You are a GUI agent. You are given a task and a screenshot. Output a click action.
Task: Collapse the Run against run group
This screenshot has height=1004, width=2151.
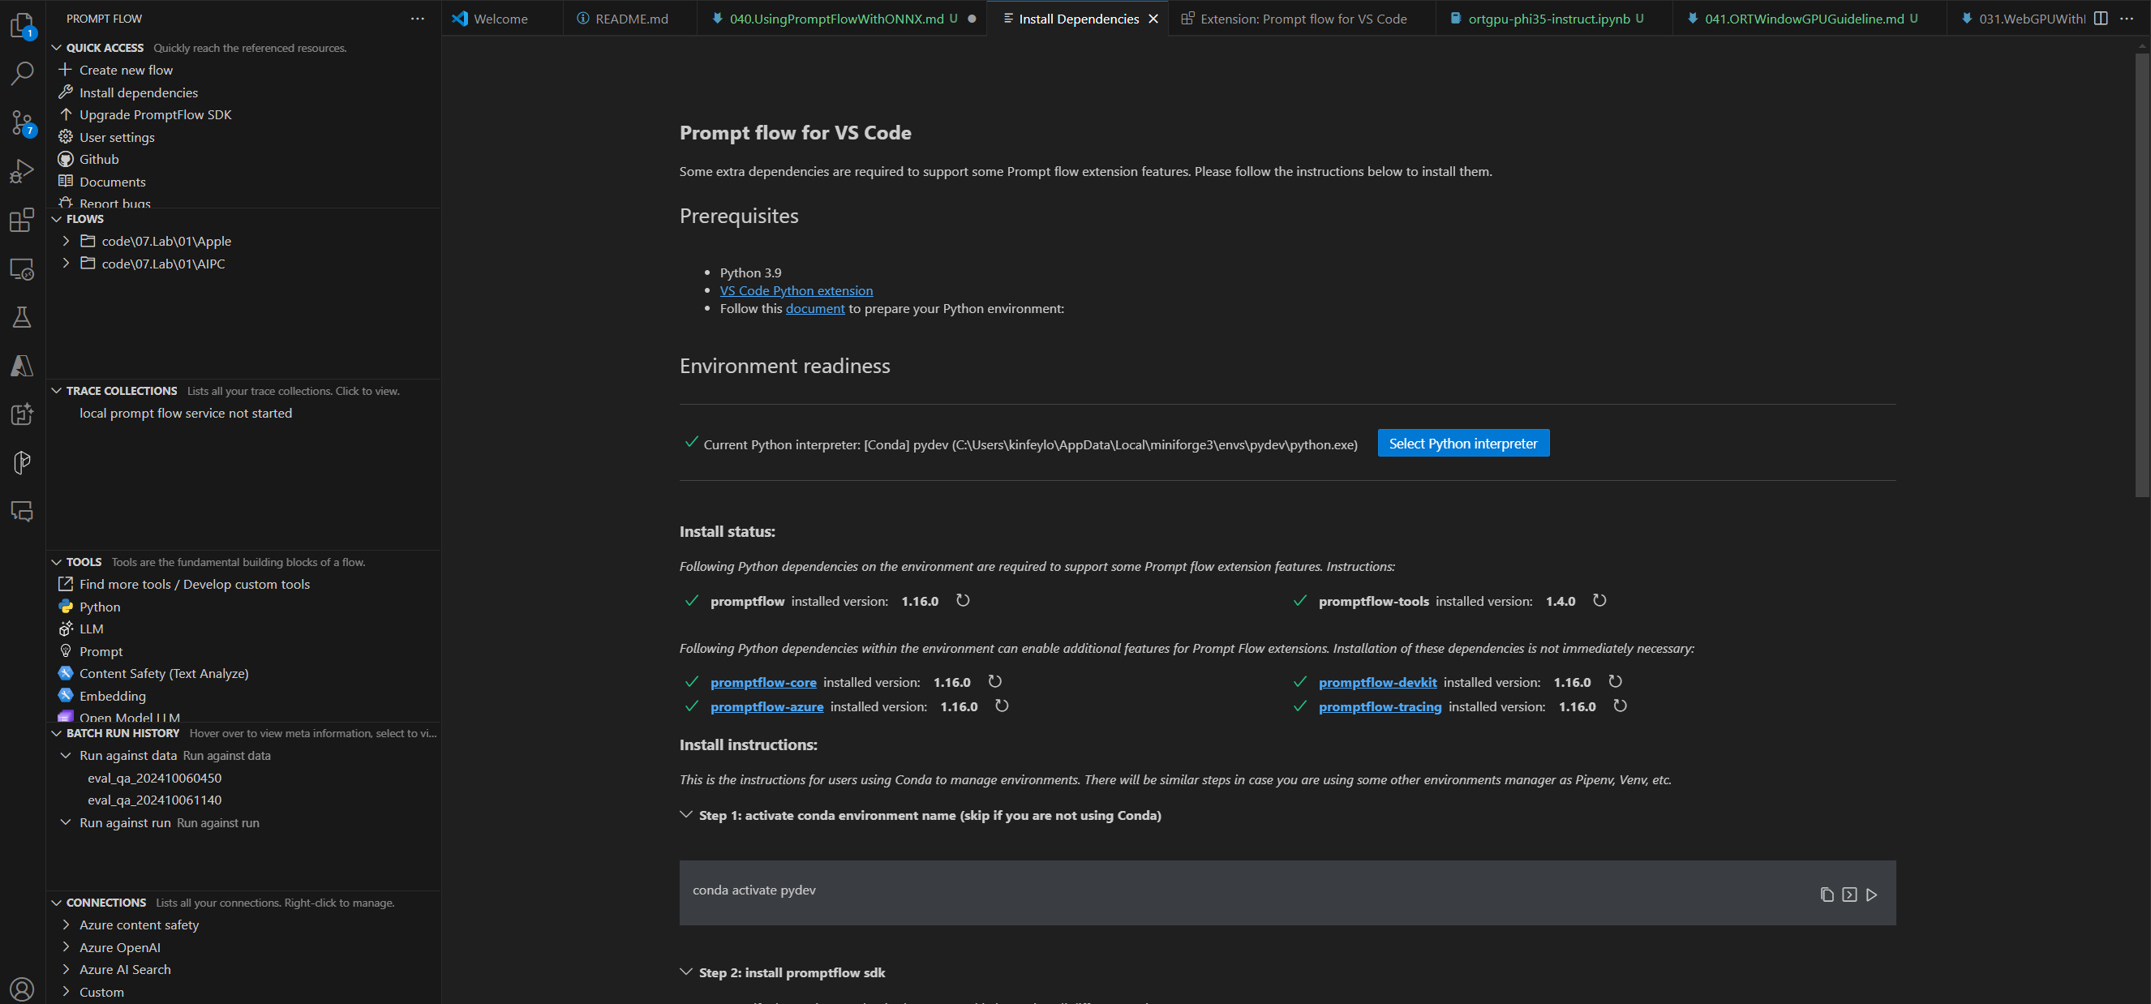[x=66, y=822]
